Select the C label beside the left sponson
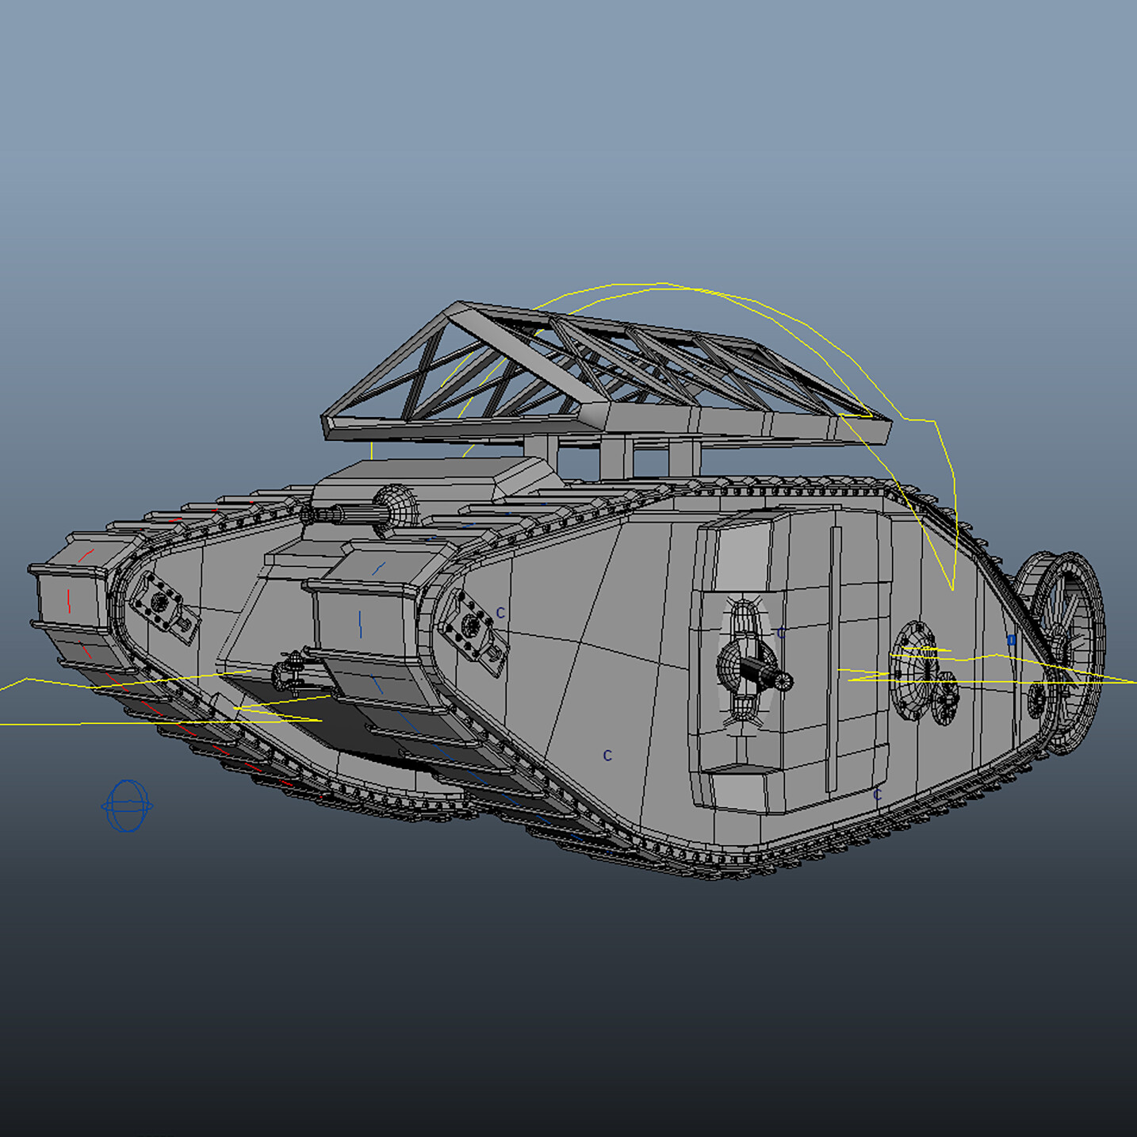Screen dimensions: 1137x1137 pos(500,611)
